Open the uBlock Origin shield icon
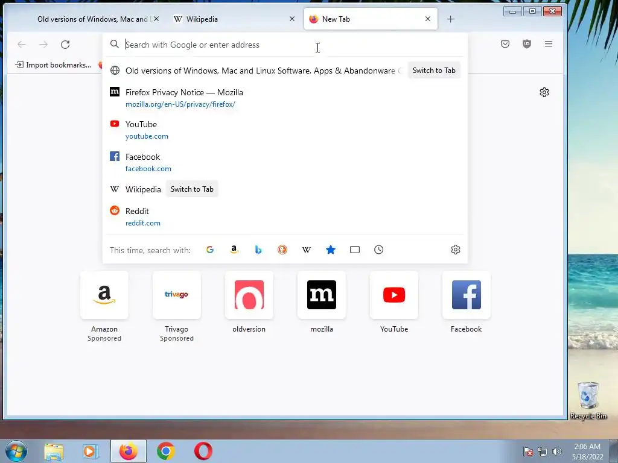618x463 pixels. coord(526,44)
